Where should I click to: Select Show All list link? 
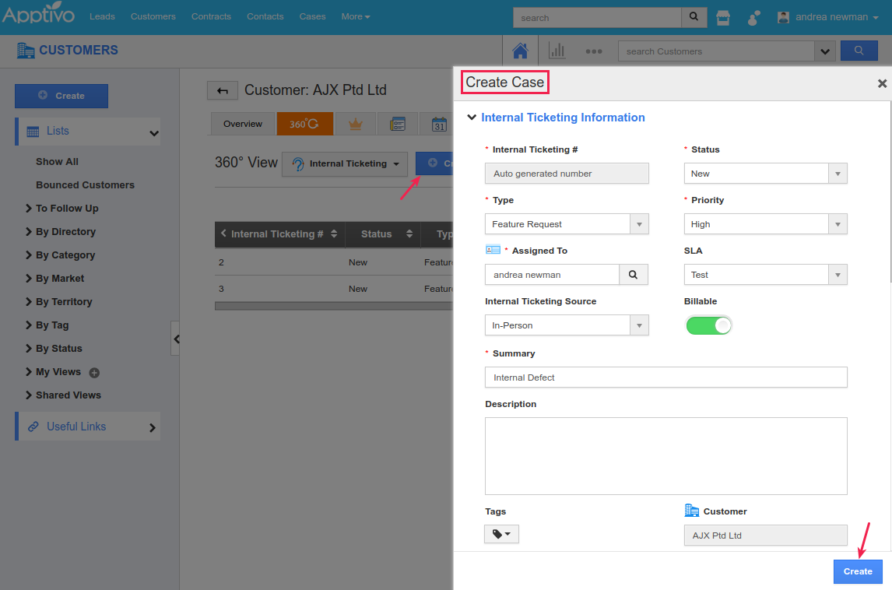click(57, 162)
